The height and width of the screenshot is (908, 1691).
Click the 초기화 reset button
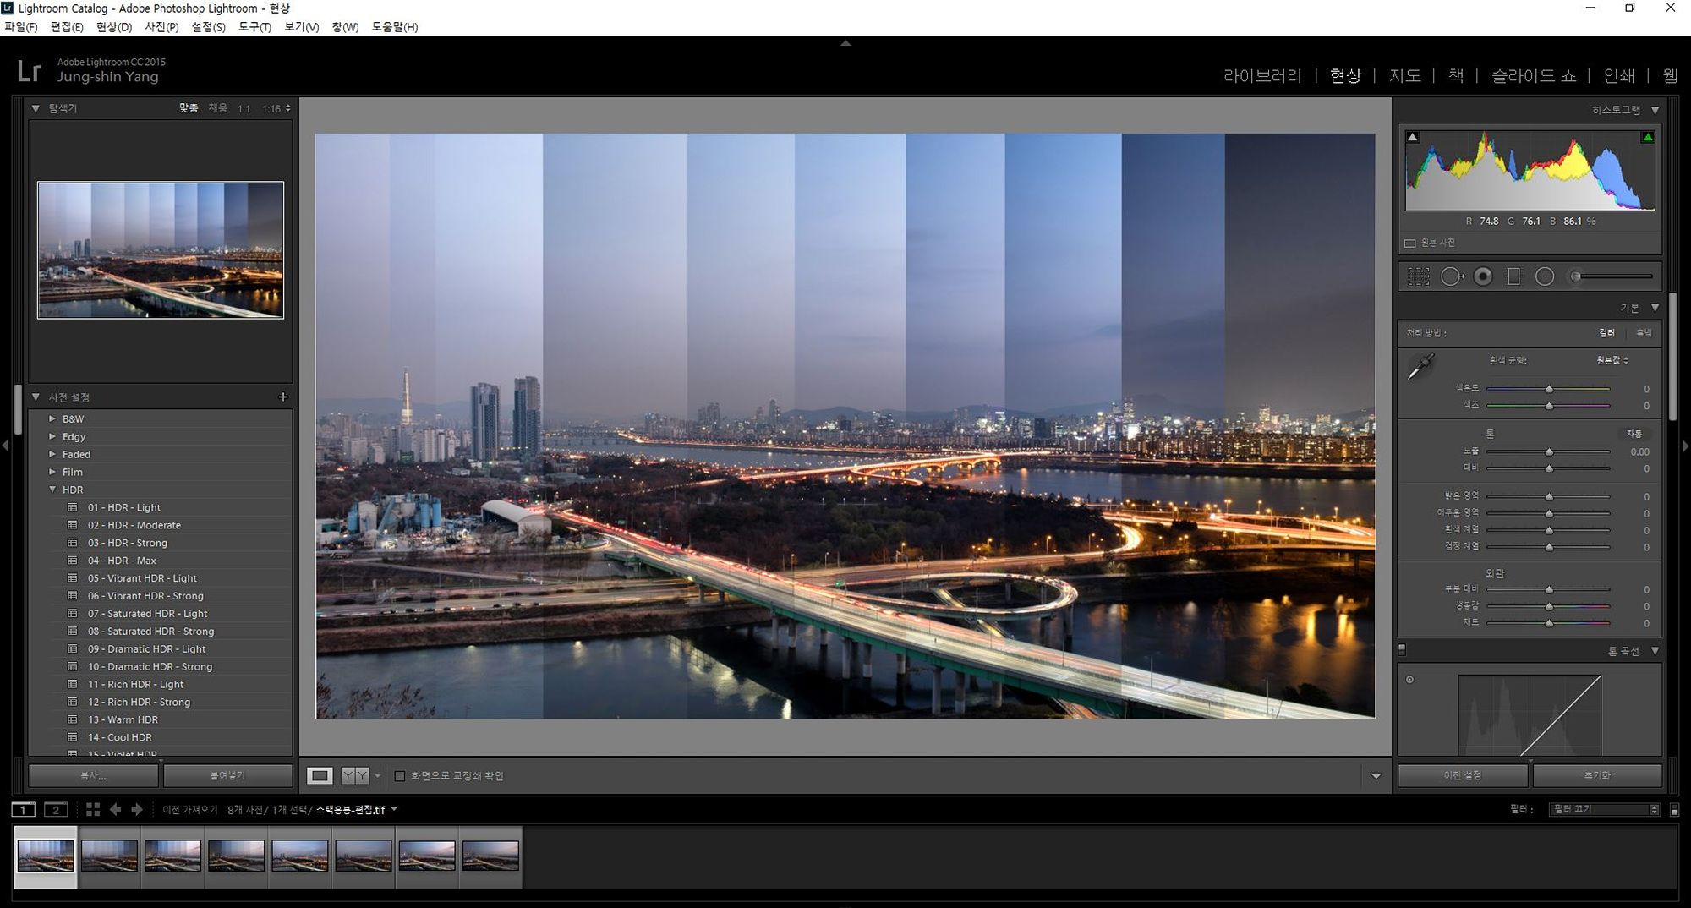click(x=1596, y=775)
